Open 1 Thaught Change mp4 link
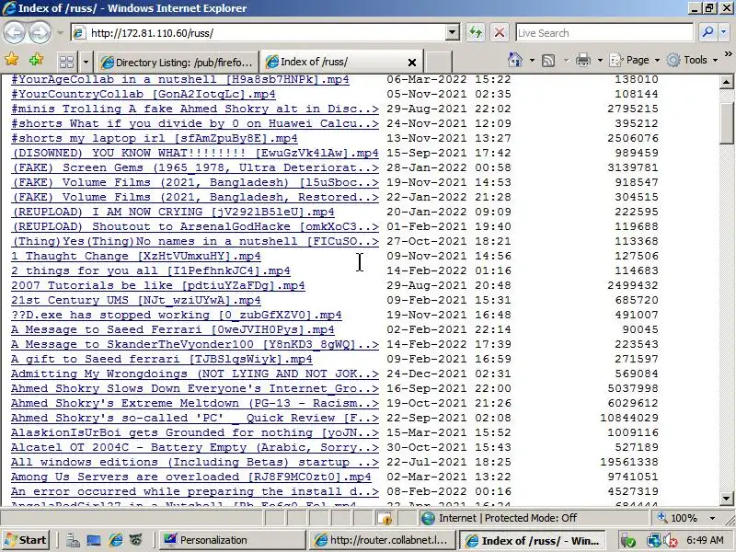This screenshot has height=552, width=736. tap(136, 256)
